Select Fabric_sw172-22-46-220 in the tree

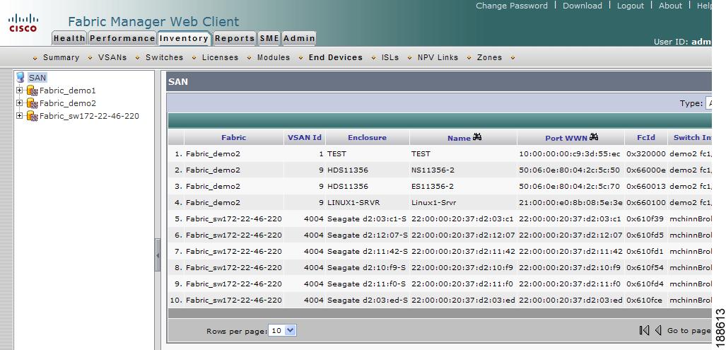89,116
